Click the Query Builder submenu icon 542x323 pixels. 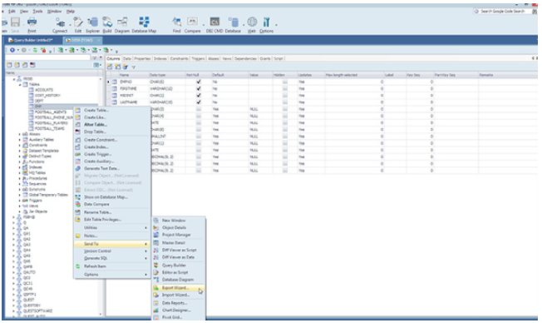point(156,266)
